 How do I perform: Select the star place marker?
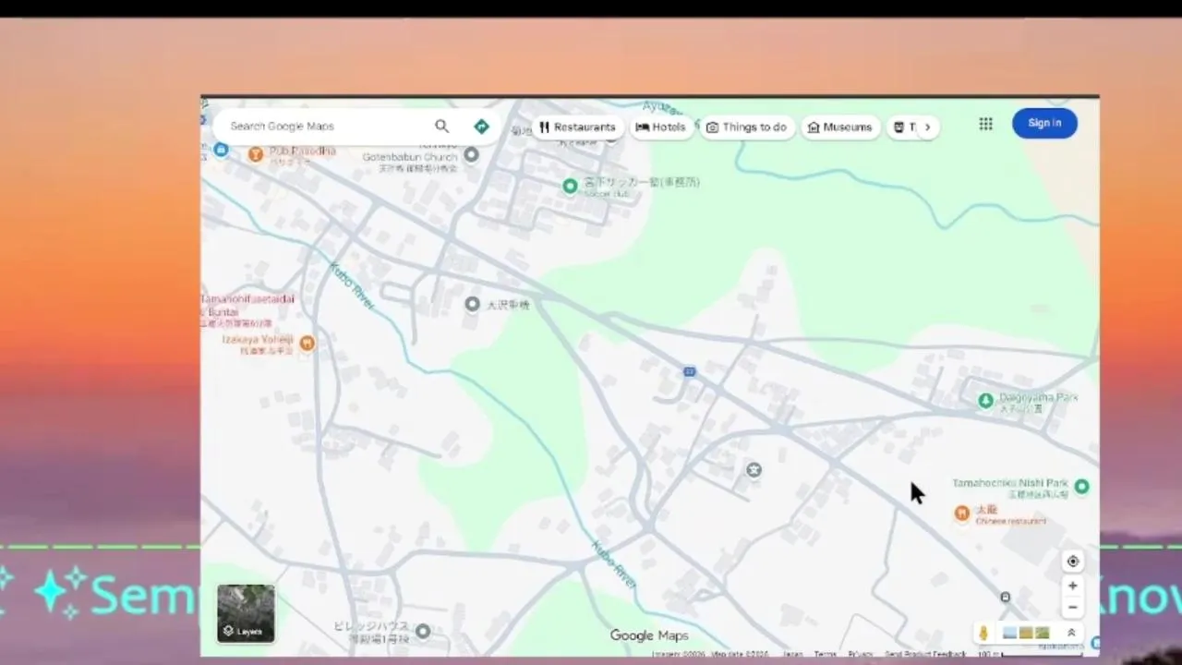tap(754, 470)
